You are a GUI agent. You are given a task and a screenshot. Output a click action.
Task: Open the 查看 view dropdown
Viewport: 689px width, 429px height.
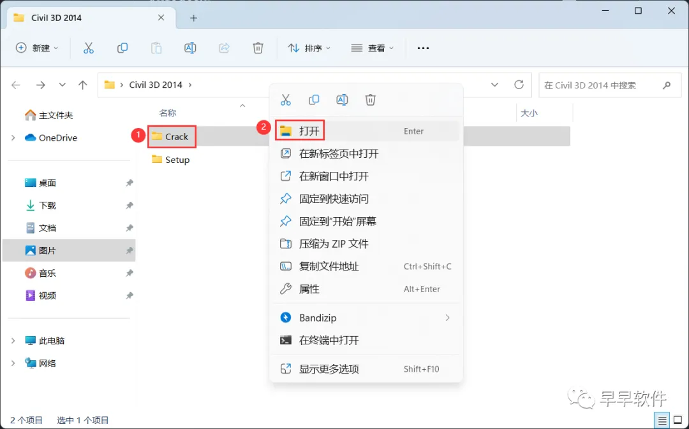pos(372,48)
